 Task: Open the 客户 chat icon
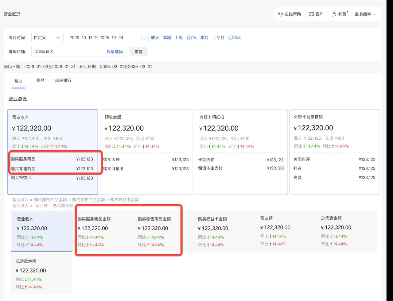[x=311, y=14]
